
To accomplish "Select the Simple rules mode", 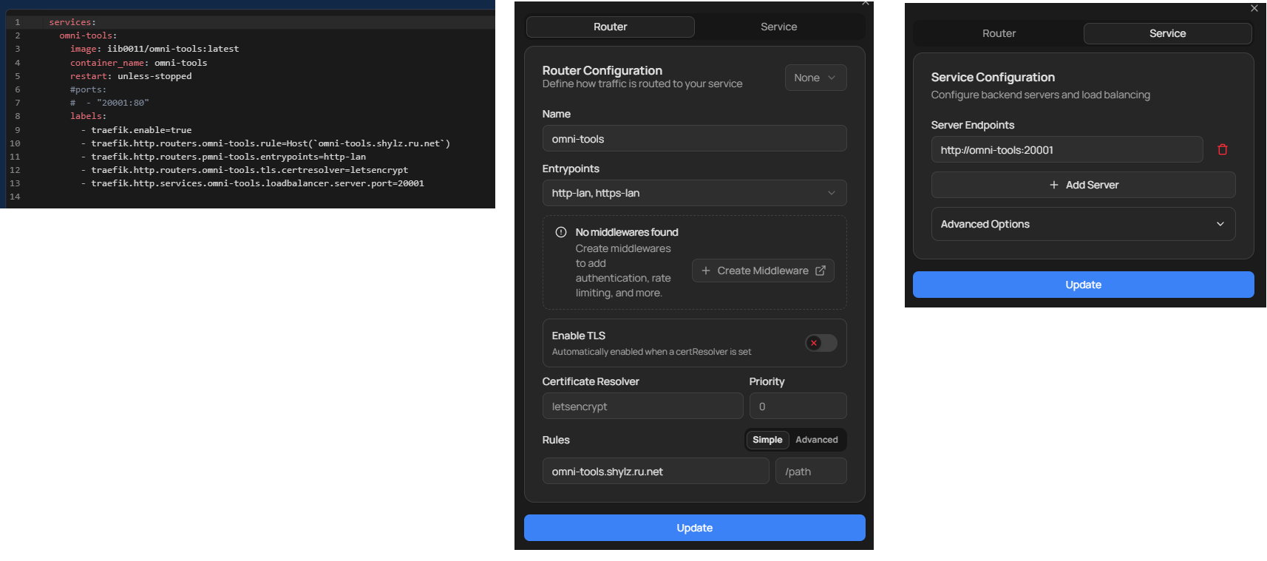I will (x=767, y=440).
